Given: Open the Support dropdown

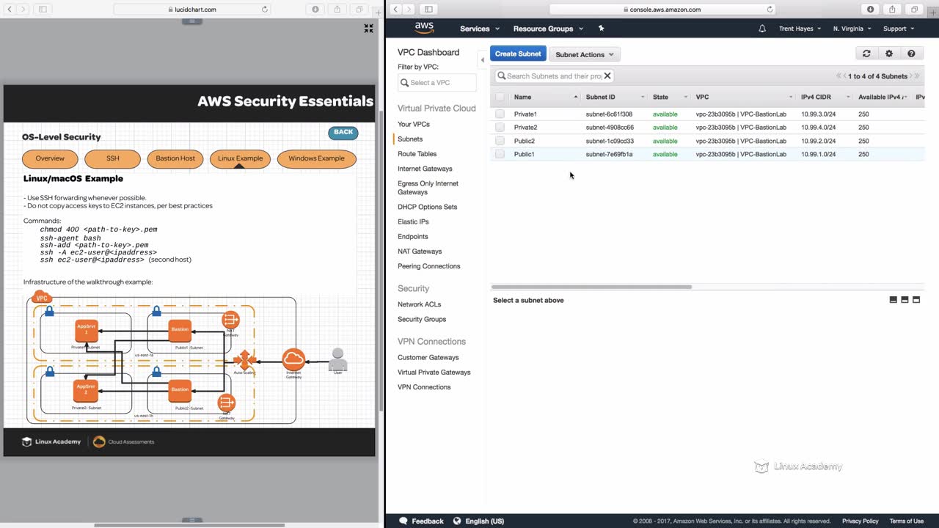Looking at the screenshot, I should pos(899,29).
